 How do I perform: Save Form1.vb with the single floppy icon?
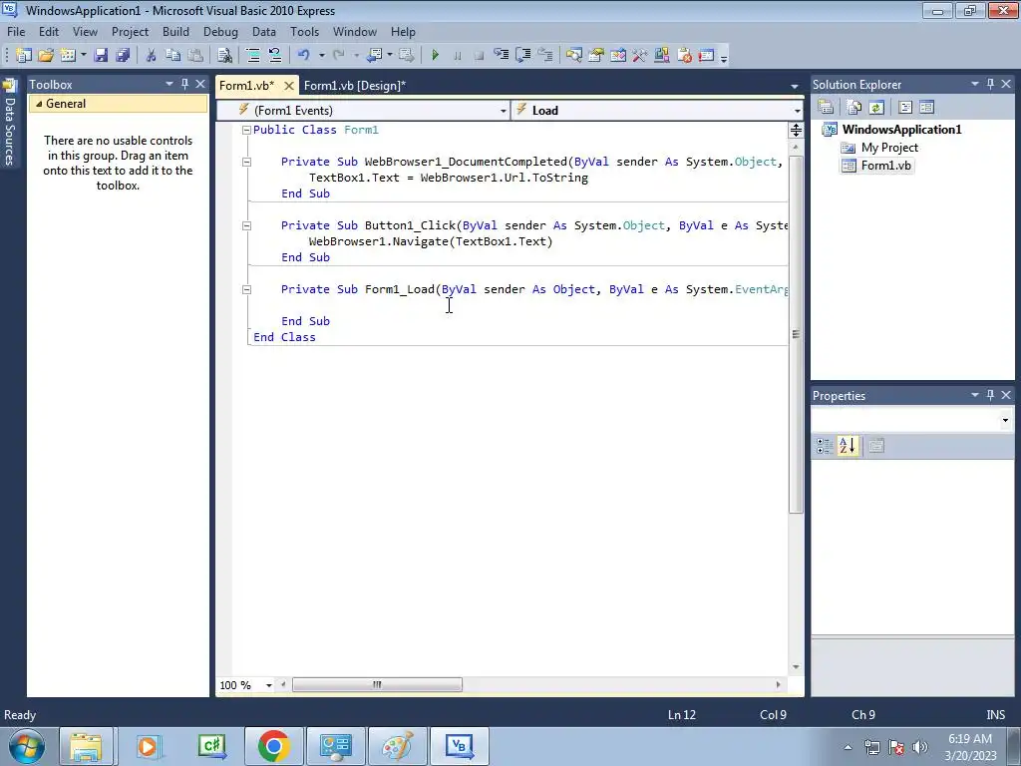coord(101,56)
